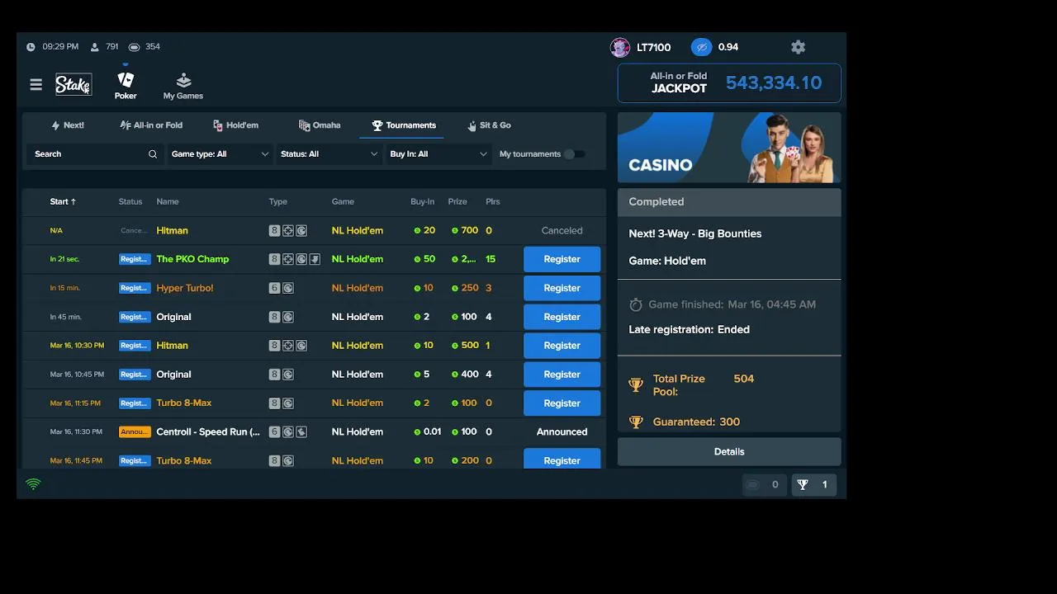Click the search magnifier icon
This screenshot has height=594, width=1057.
pyautogui.click(x=153, y=154)
